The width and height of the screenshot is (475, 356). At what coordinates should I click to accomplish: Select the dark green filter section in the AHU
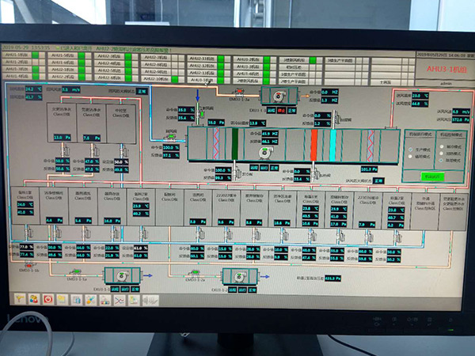235,143
